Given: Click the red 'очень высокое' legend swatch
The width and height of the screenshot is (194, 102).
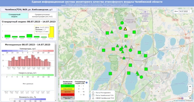Looking at the screenshot, I should (67, 94).
